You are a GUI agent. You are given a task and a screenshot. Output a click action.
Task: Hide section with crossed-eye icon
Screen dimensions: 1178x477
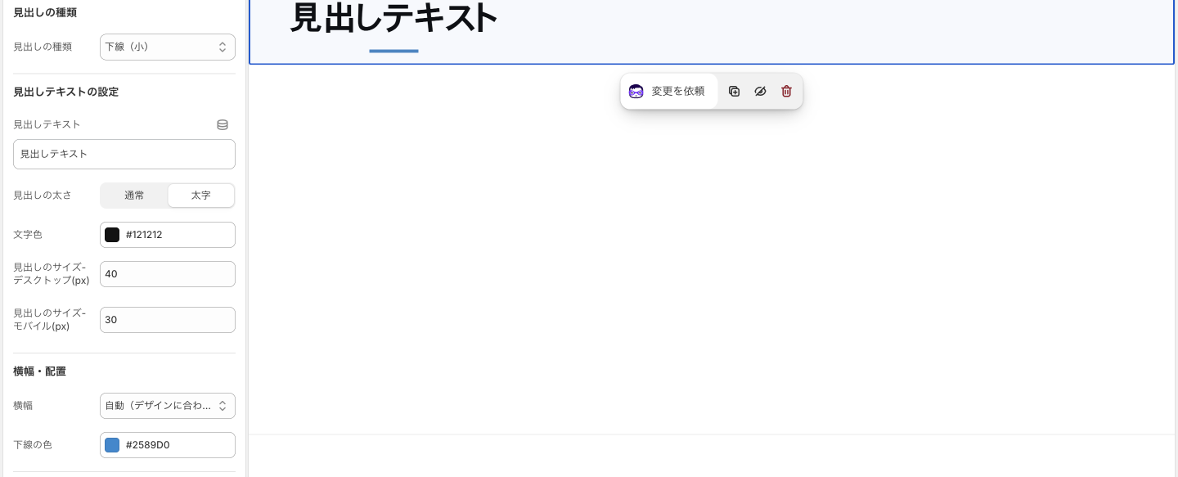click(760, 92)
